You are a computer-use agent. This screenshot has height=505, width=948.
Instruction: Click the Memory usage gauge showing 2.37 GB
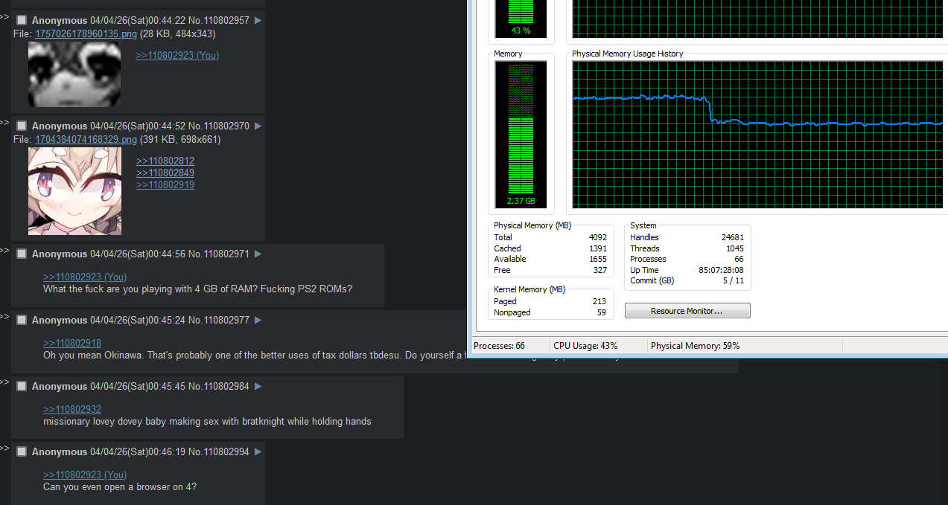[x=521, y=135]
